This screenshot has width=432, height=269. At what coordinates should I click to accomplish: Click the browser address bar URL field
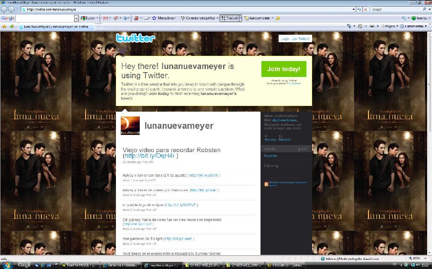(x=186, y=9)
